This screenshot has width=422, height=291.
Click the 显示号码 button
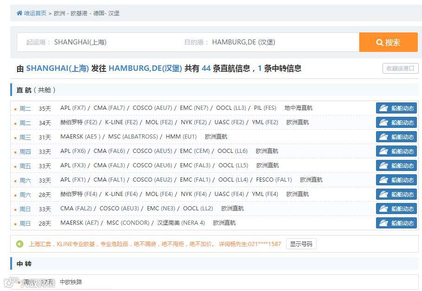click(301, 244)
